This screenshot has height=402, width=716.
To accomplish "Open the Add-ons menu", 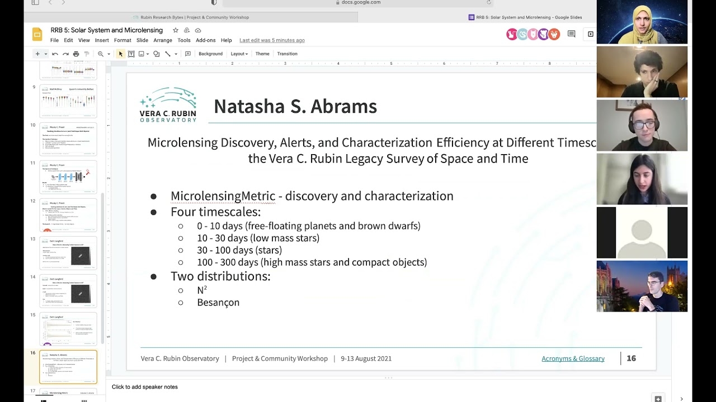I will (x=206, y=40).
